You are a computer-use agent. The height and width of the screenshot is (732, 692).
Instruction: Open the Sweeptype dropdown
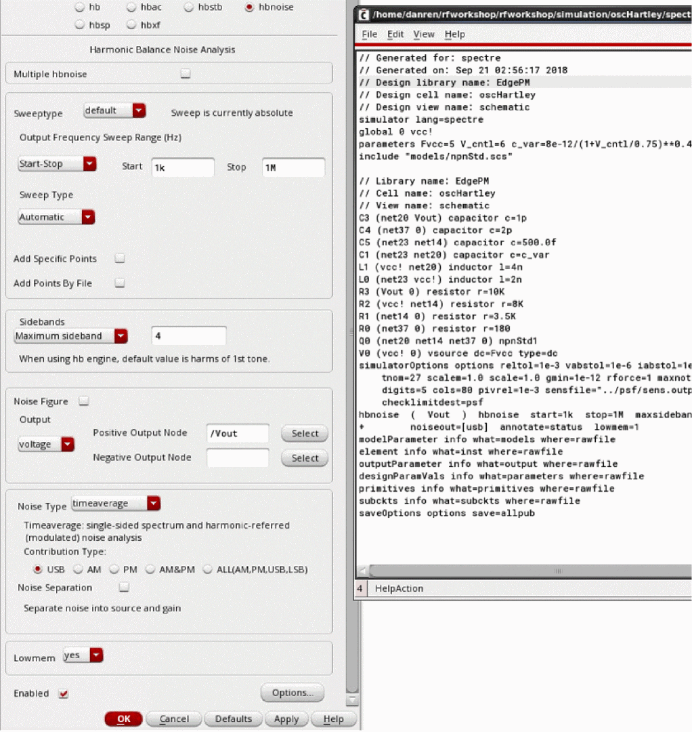point(114,110)
